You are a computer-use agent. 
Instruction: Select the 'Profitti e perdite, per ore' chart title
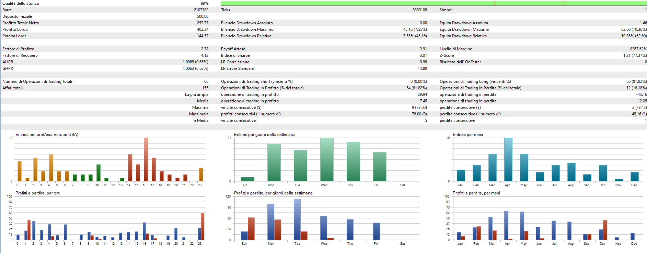click(x=38, y=193)
